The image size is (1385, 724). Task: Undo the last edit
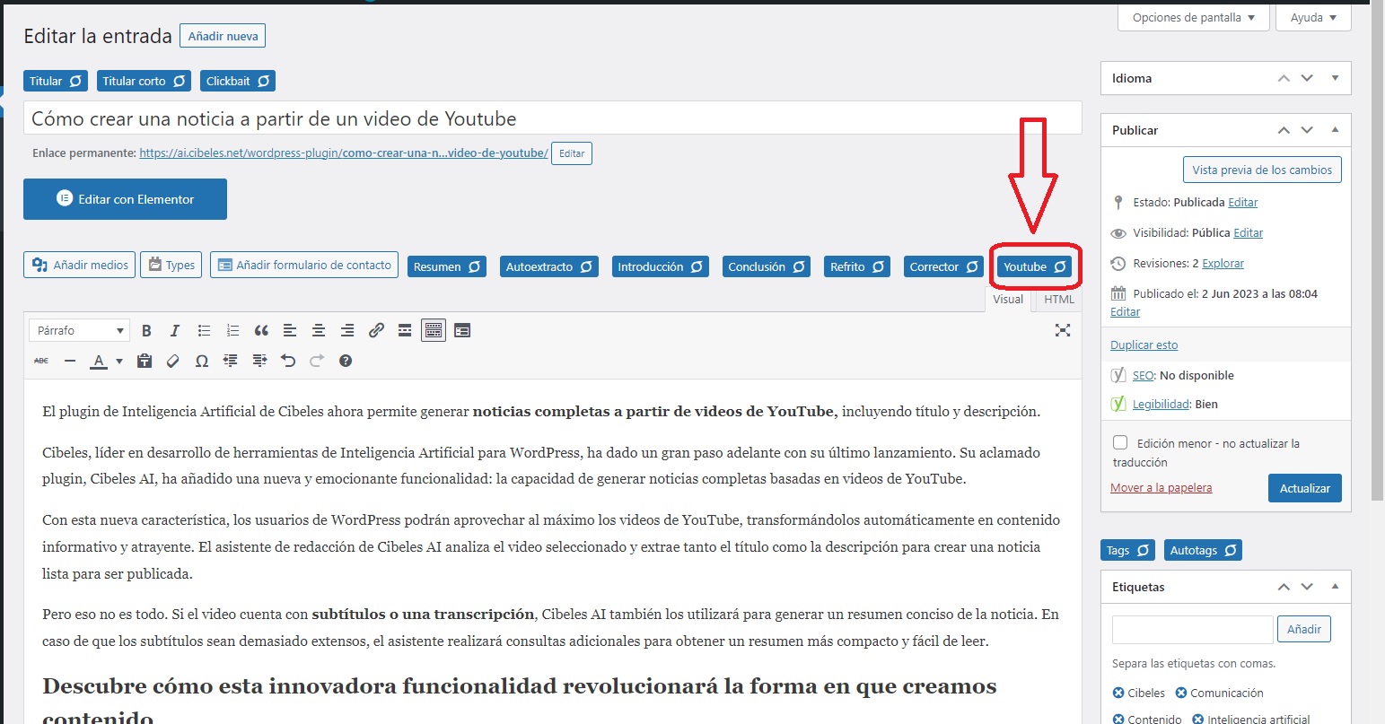pyautogui.click(x=288, y=361)
